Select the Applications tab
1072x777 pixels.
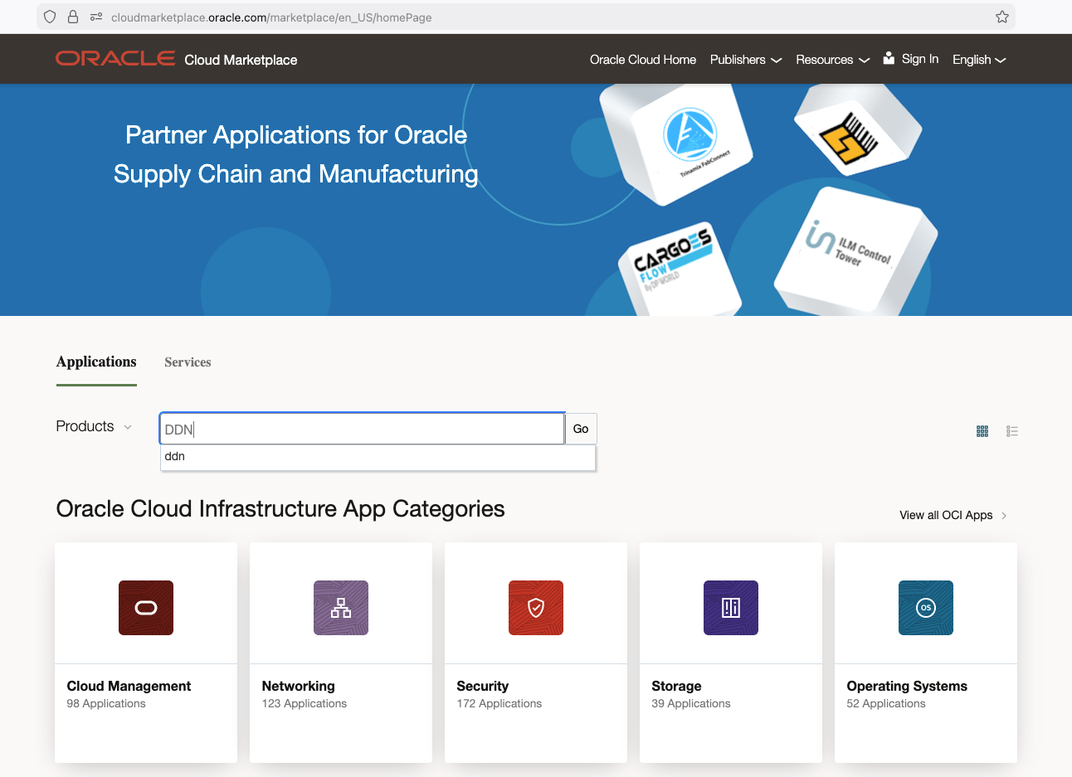click(x=96, y=362)
